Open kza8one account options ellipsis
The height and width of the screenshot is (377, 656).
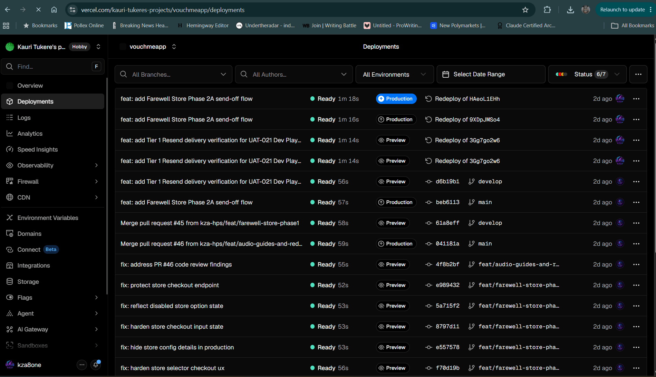pyautogui.click(x=82, y=365)
